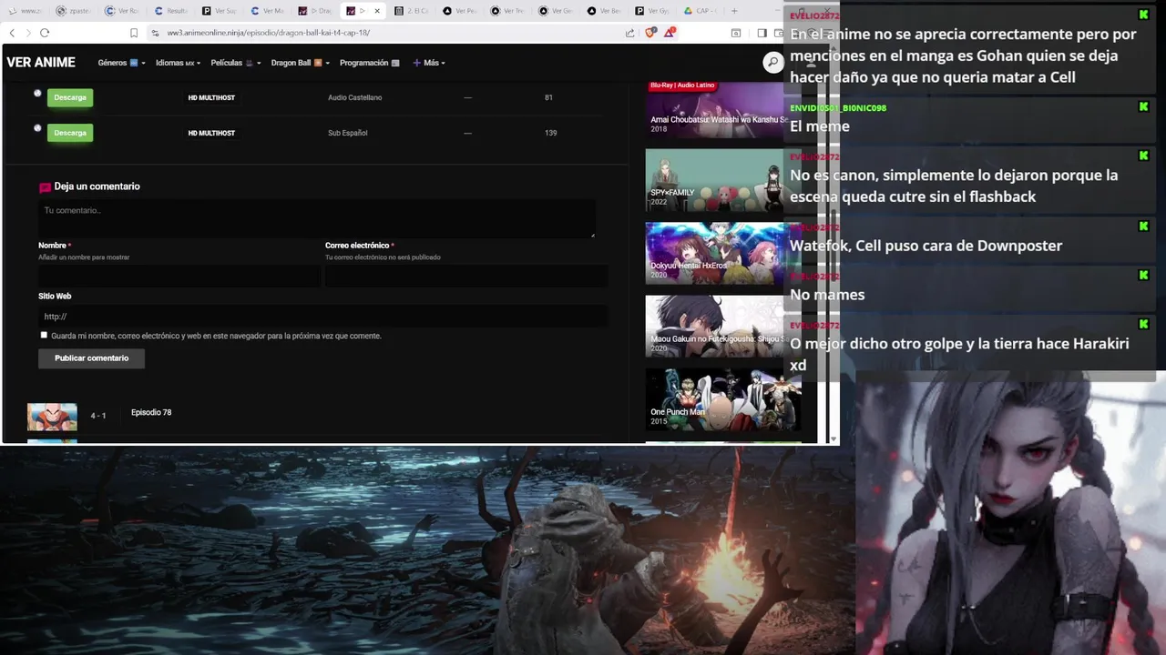Open the Brave Shields lion icon
This screenshot has width=1166, height=655.
pyautogui.click(x=650, y=33)
